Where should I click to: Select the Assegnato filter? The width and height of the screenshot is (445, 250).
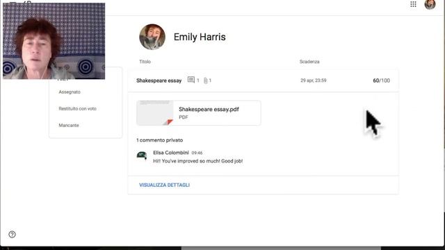[x=70, y=92]
